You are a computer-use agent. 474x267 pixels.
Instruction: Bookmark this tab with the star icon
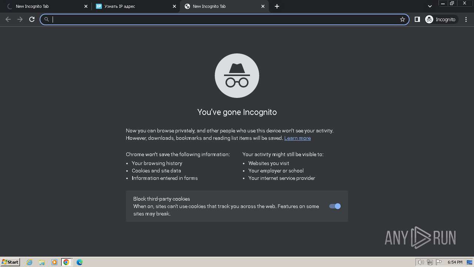403,19
